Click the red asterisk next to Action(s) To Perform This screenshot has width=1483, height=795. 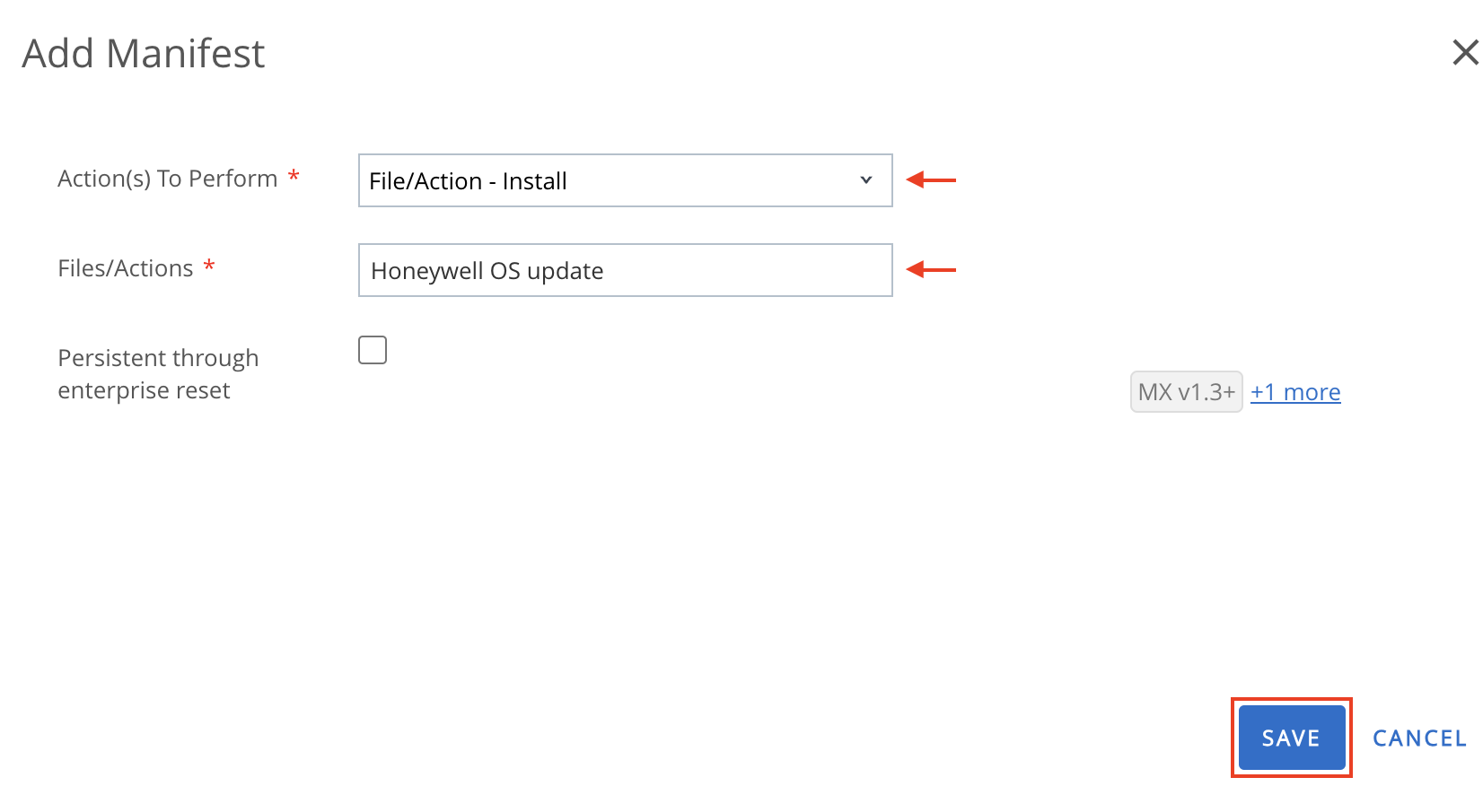(294, 177)
